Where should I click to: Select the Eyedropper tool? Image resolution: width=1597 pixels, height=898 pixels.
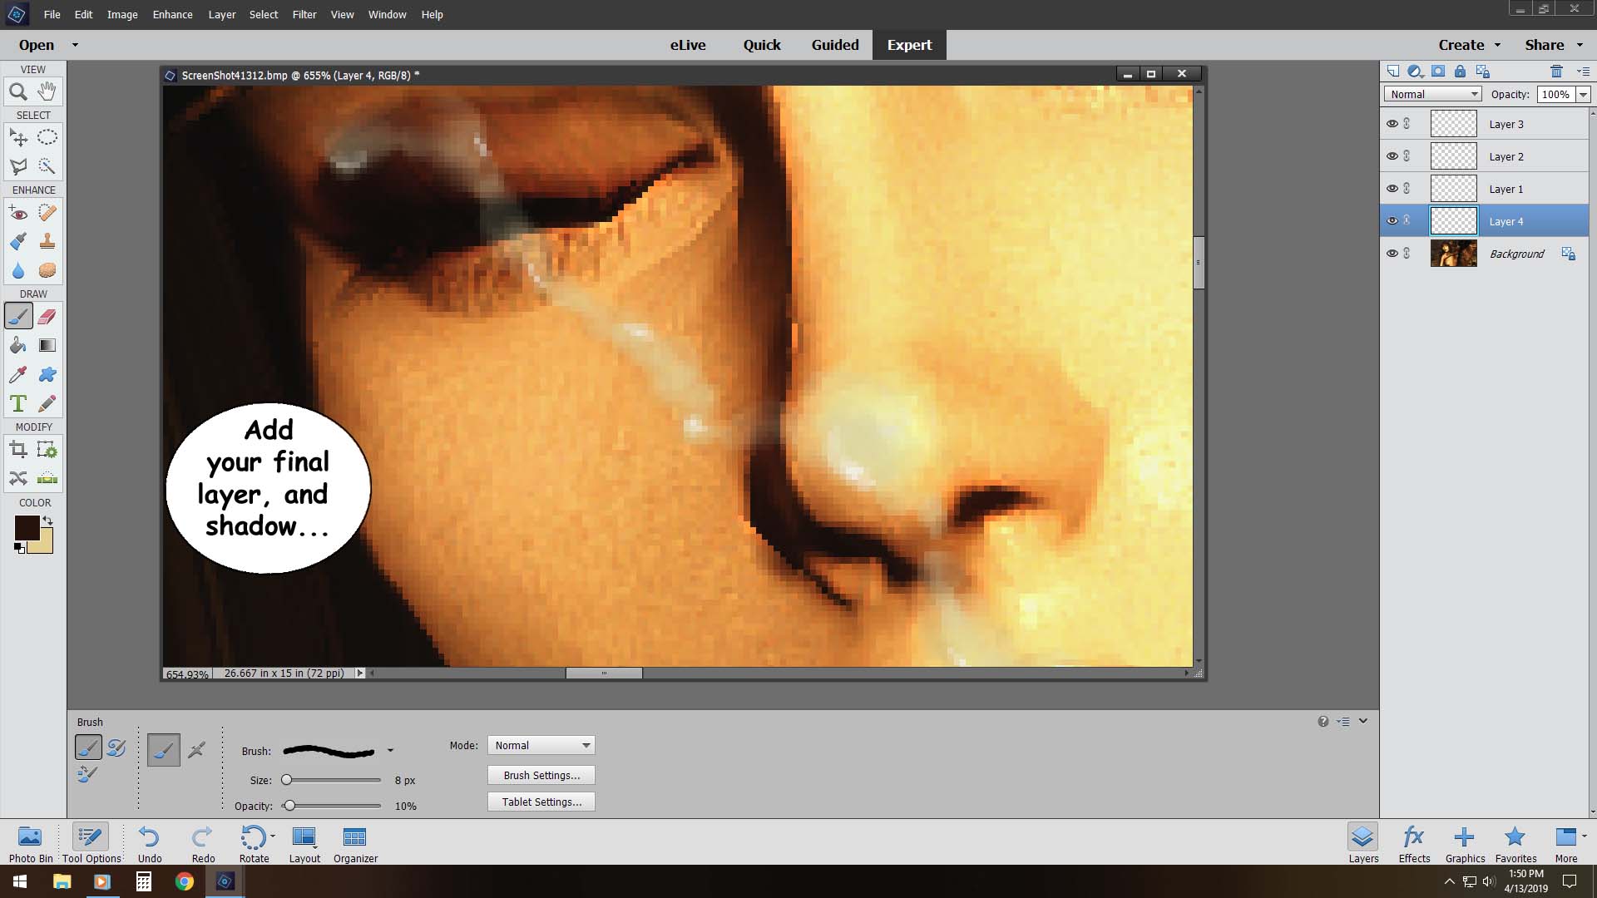[x=17, y=374]
